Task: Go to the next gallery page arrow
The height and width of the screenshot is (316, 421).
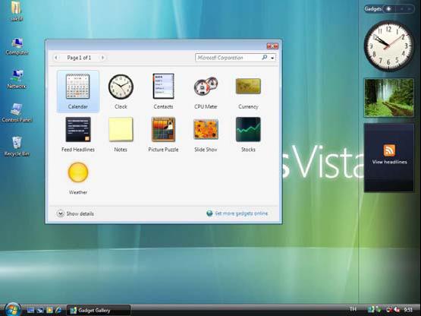Action: click(102, 58)
